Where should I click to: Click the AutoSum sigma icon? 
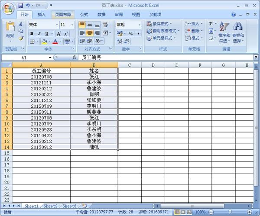point(211,24)
